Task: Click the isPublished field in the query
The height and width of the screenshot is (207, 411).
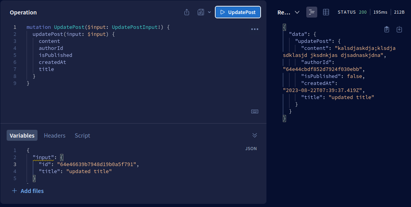Action: (55, 55)
